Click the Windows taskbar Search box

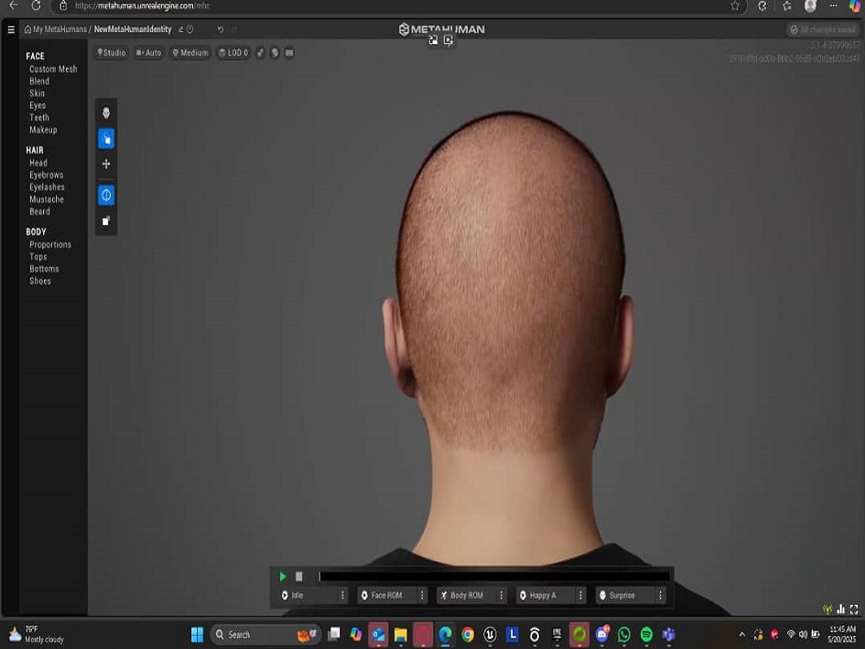click(266, 634)
